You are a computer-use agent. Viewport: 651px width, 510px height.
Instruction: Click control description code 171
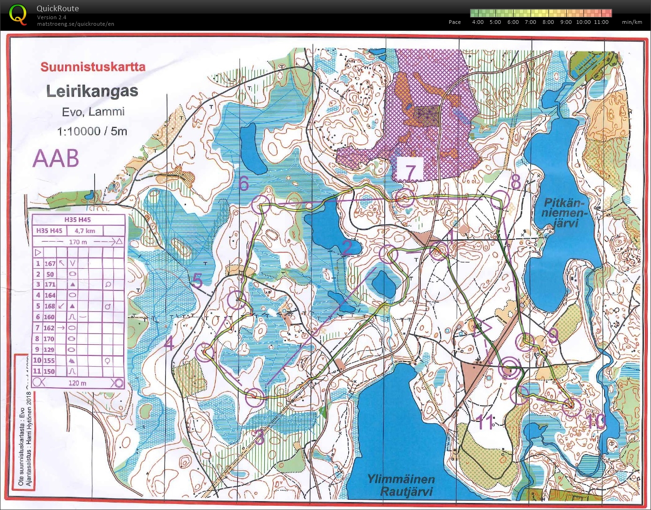tap(50, 284)
